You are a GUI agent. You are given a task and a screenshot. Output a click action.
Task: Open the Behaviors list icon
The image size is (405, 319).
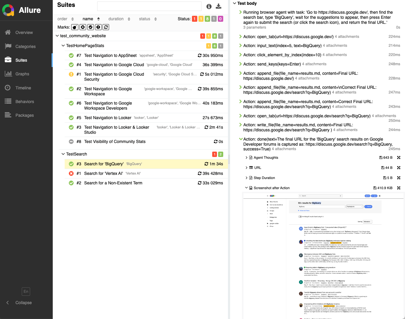8,101
